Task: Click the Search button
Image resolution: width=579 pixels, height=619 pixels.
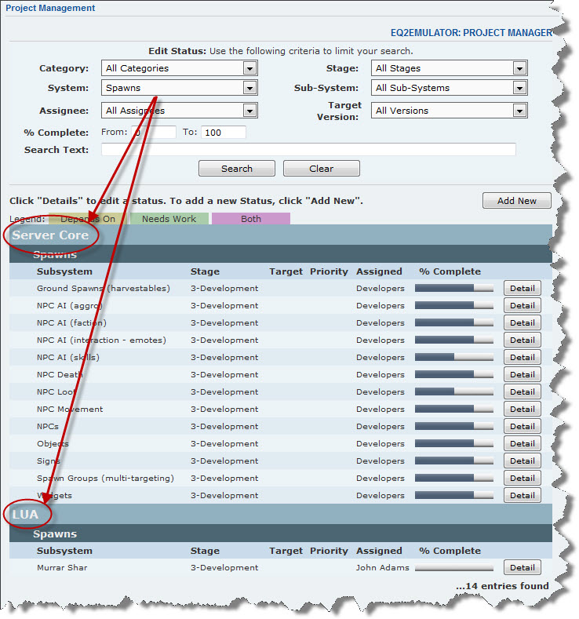Action: point(236,169)
